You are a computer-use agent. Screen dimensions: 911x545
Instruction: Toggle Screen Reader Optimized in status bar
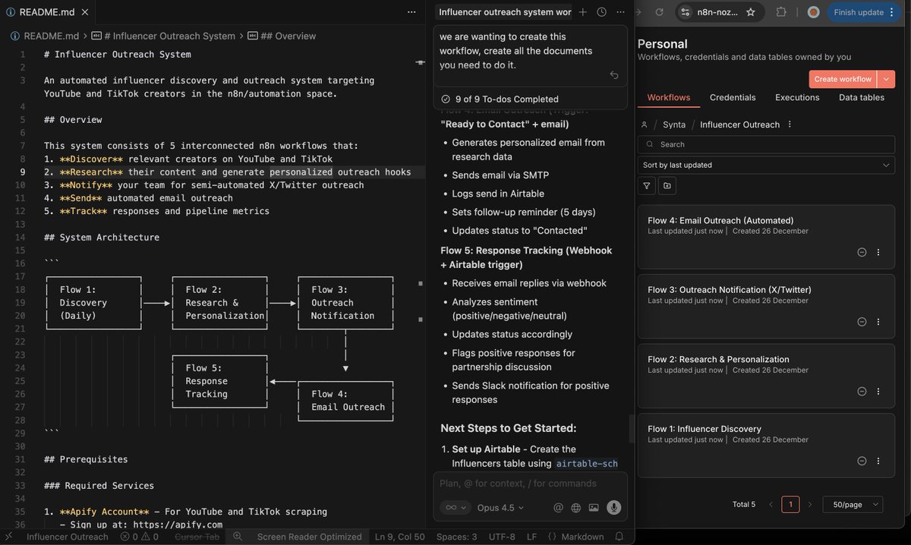click(x=309, y=537)
